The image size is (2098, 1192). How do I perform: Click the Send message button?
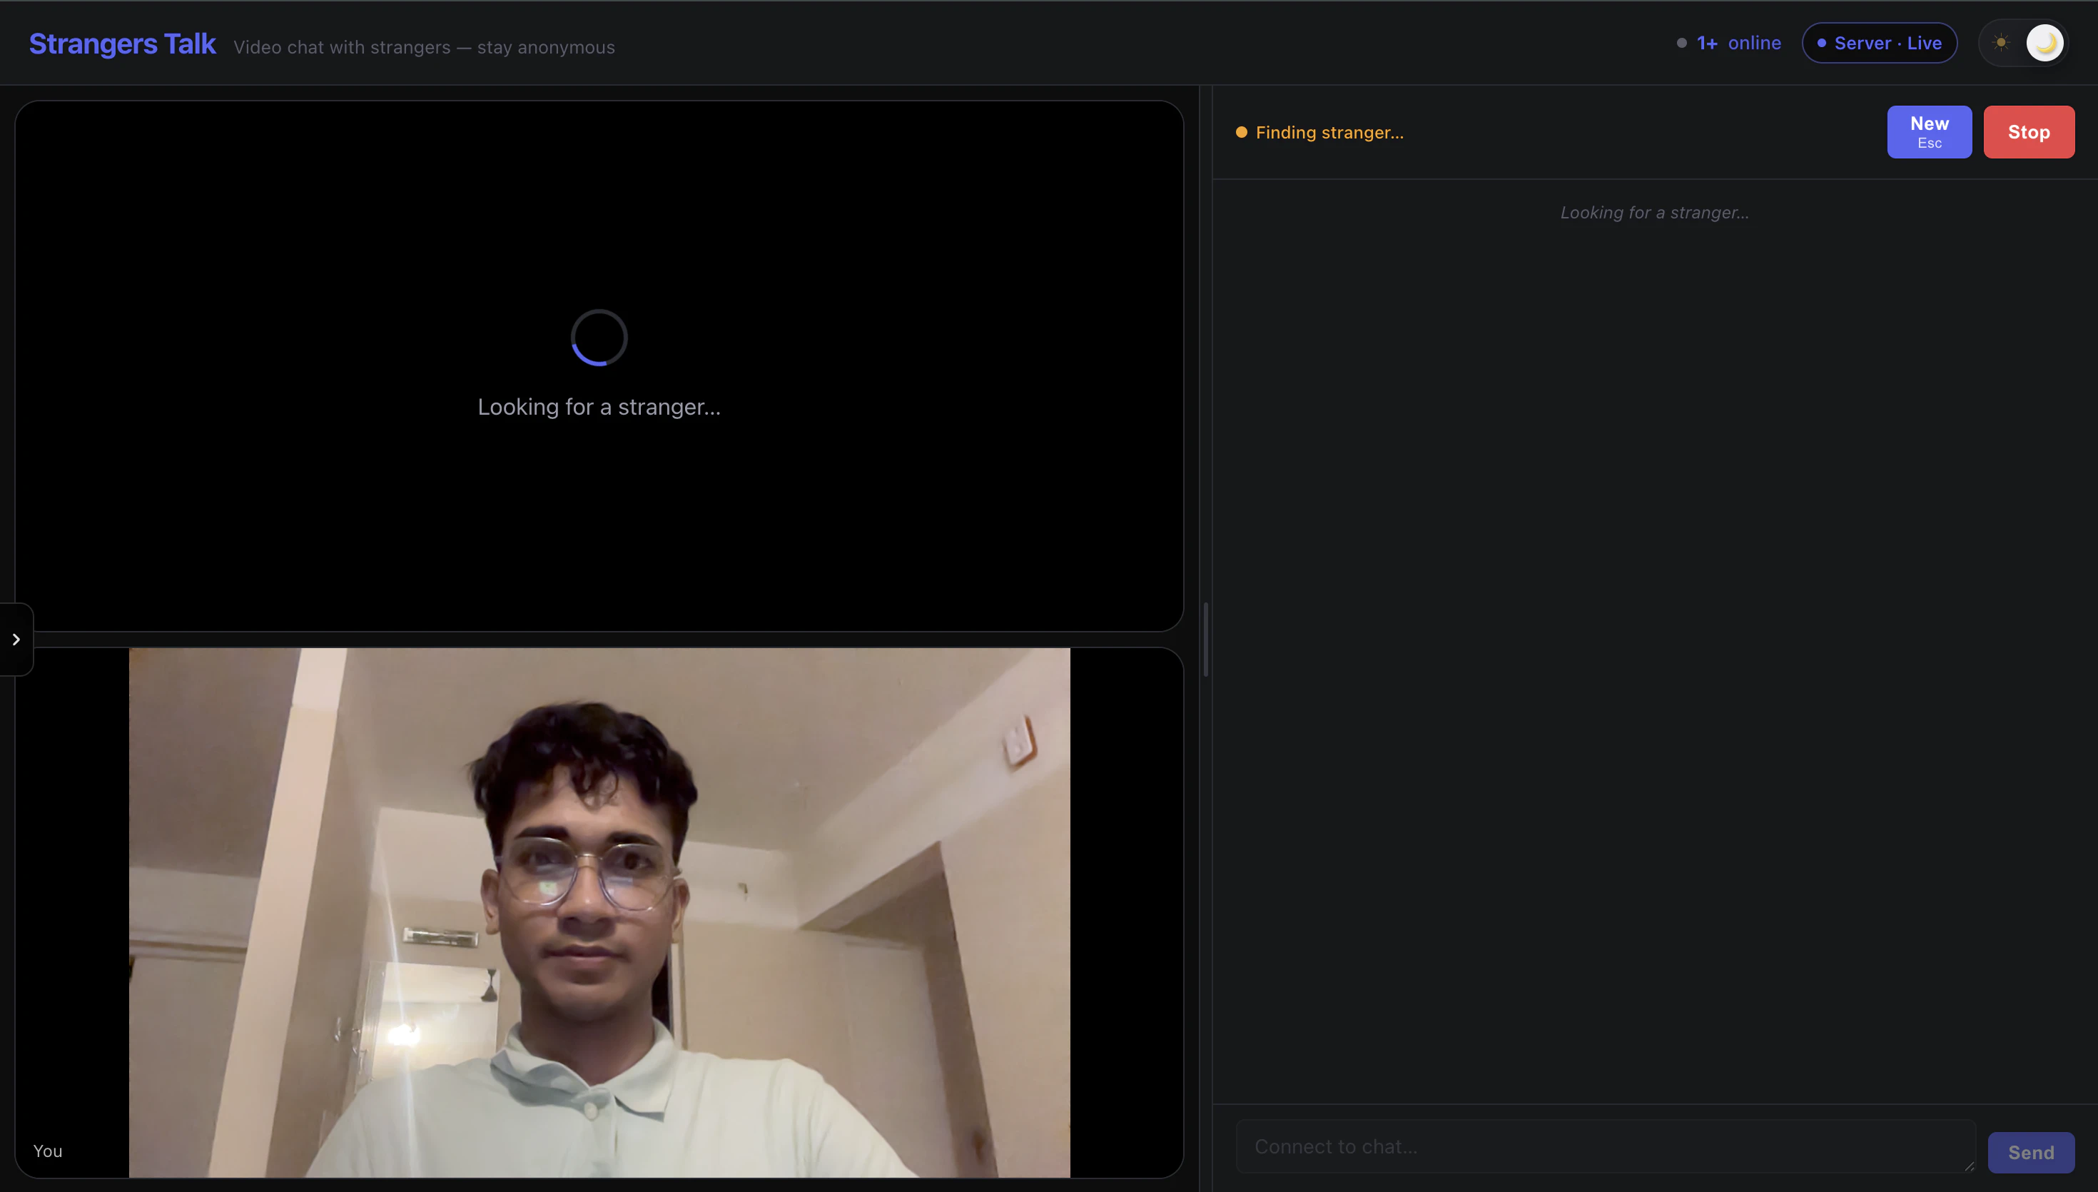coord(2030,1152)
